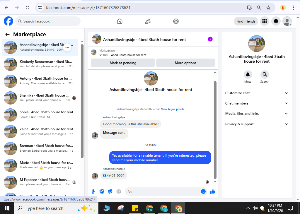Click the chat message area scrollbar

point(215,130)
